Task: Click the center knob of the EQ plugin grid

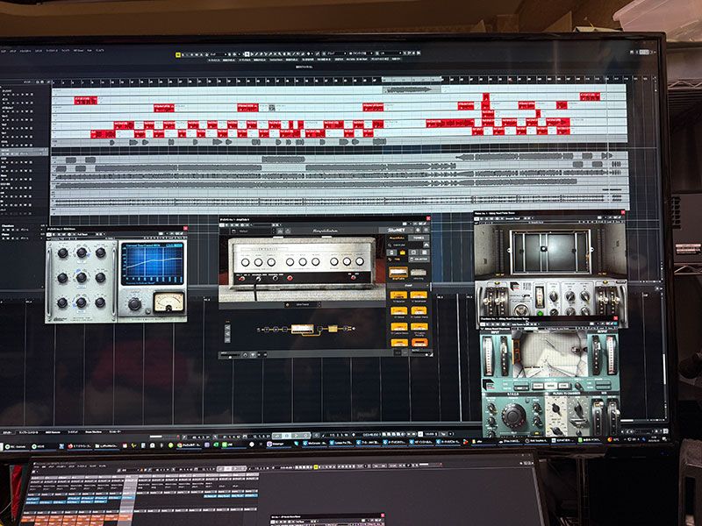Action: (82, 278)
